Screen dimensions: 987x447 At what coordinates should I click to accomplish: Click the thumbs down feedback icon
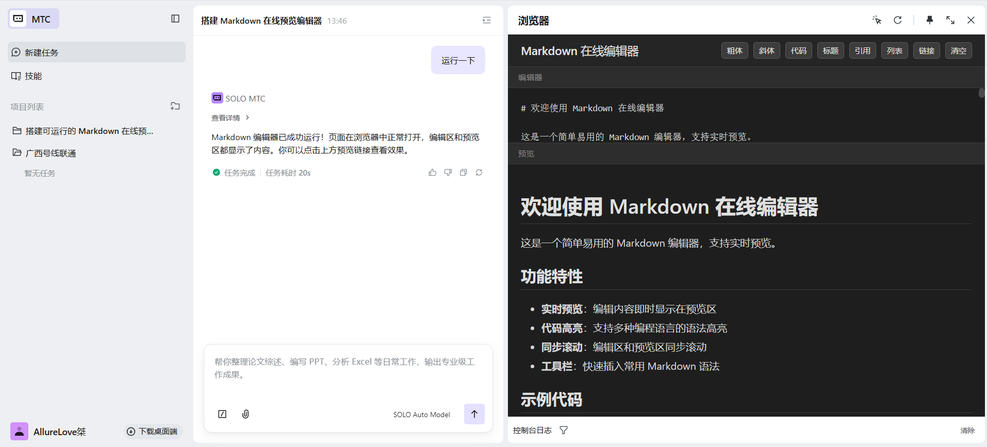tap(448, 173)
